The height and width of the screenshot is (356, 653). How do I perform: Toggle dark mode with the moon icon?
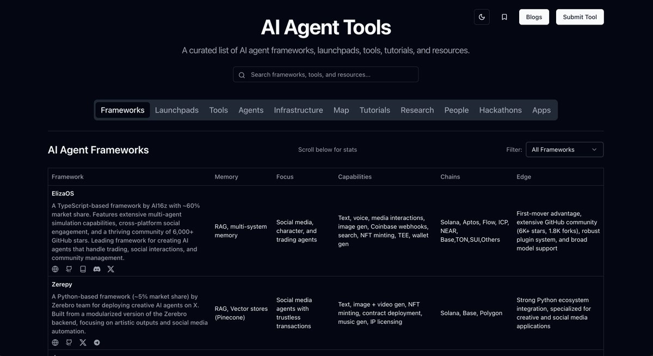click(x=482, y=17)
